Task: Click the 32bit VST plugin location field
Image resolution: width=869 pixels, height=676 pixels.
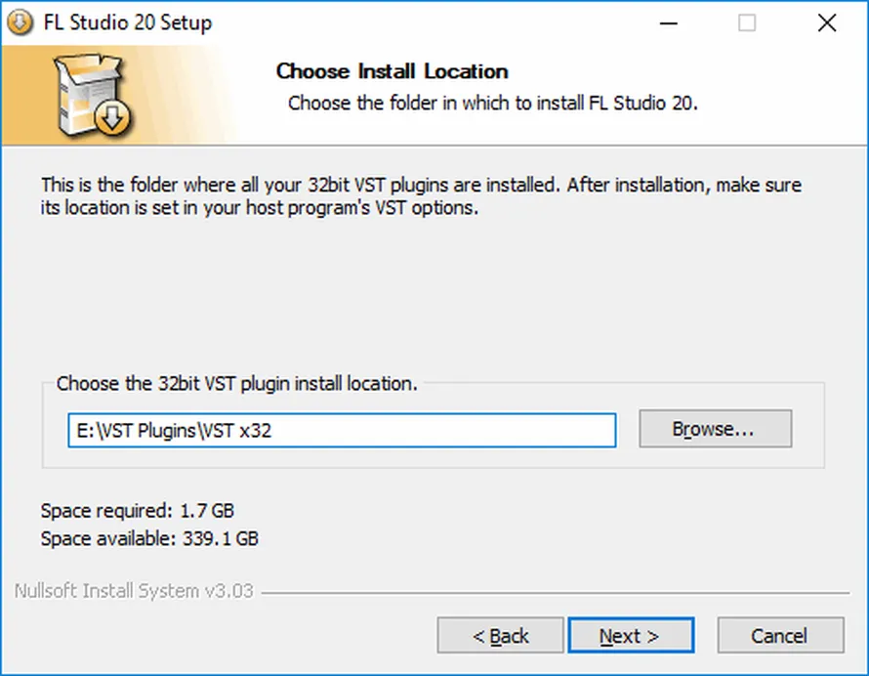Action: [342, 431]
